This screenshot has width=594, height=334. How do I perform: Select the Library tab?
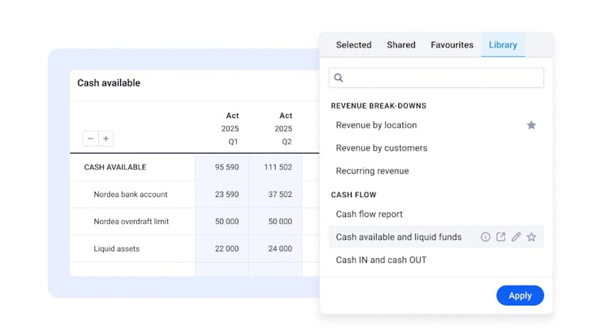[x=503, y=45]
